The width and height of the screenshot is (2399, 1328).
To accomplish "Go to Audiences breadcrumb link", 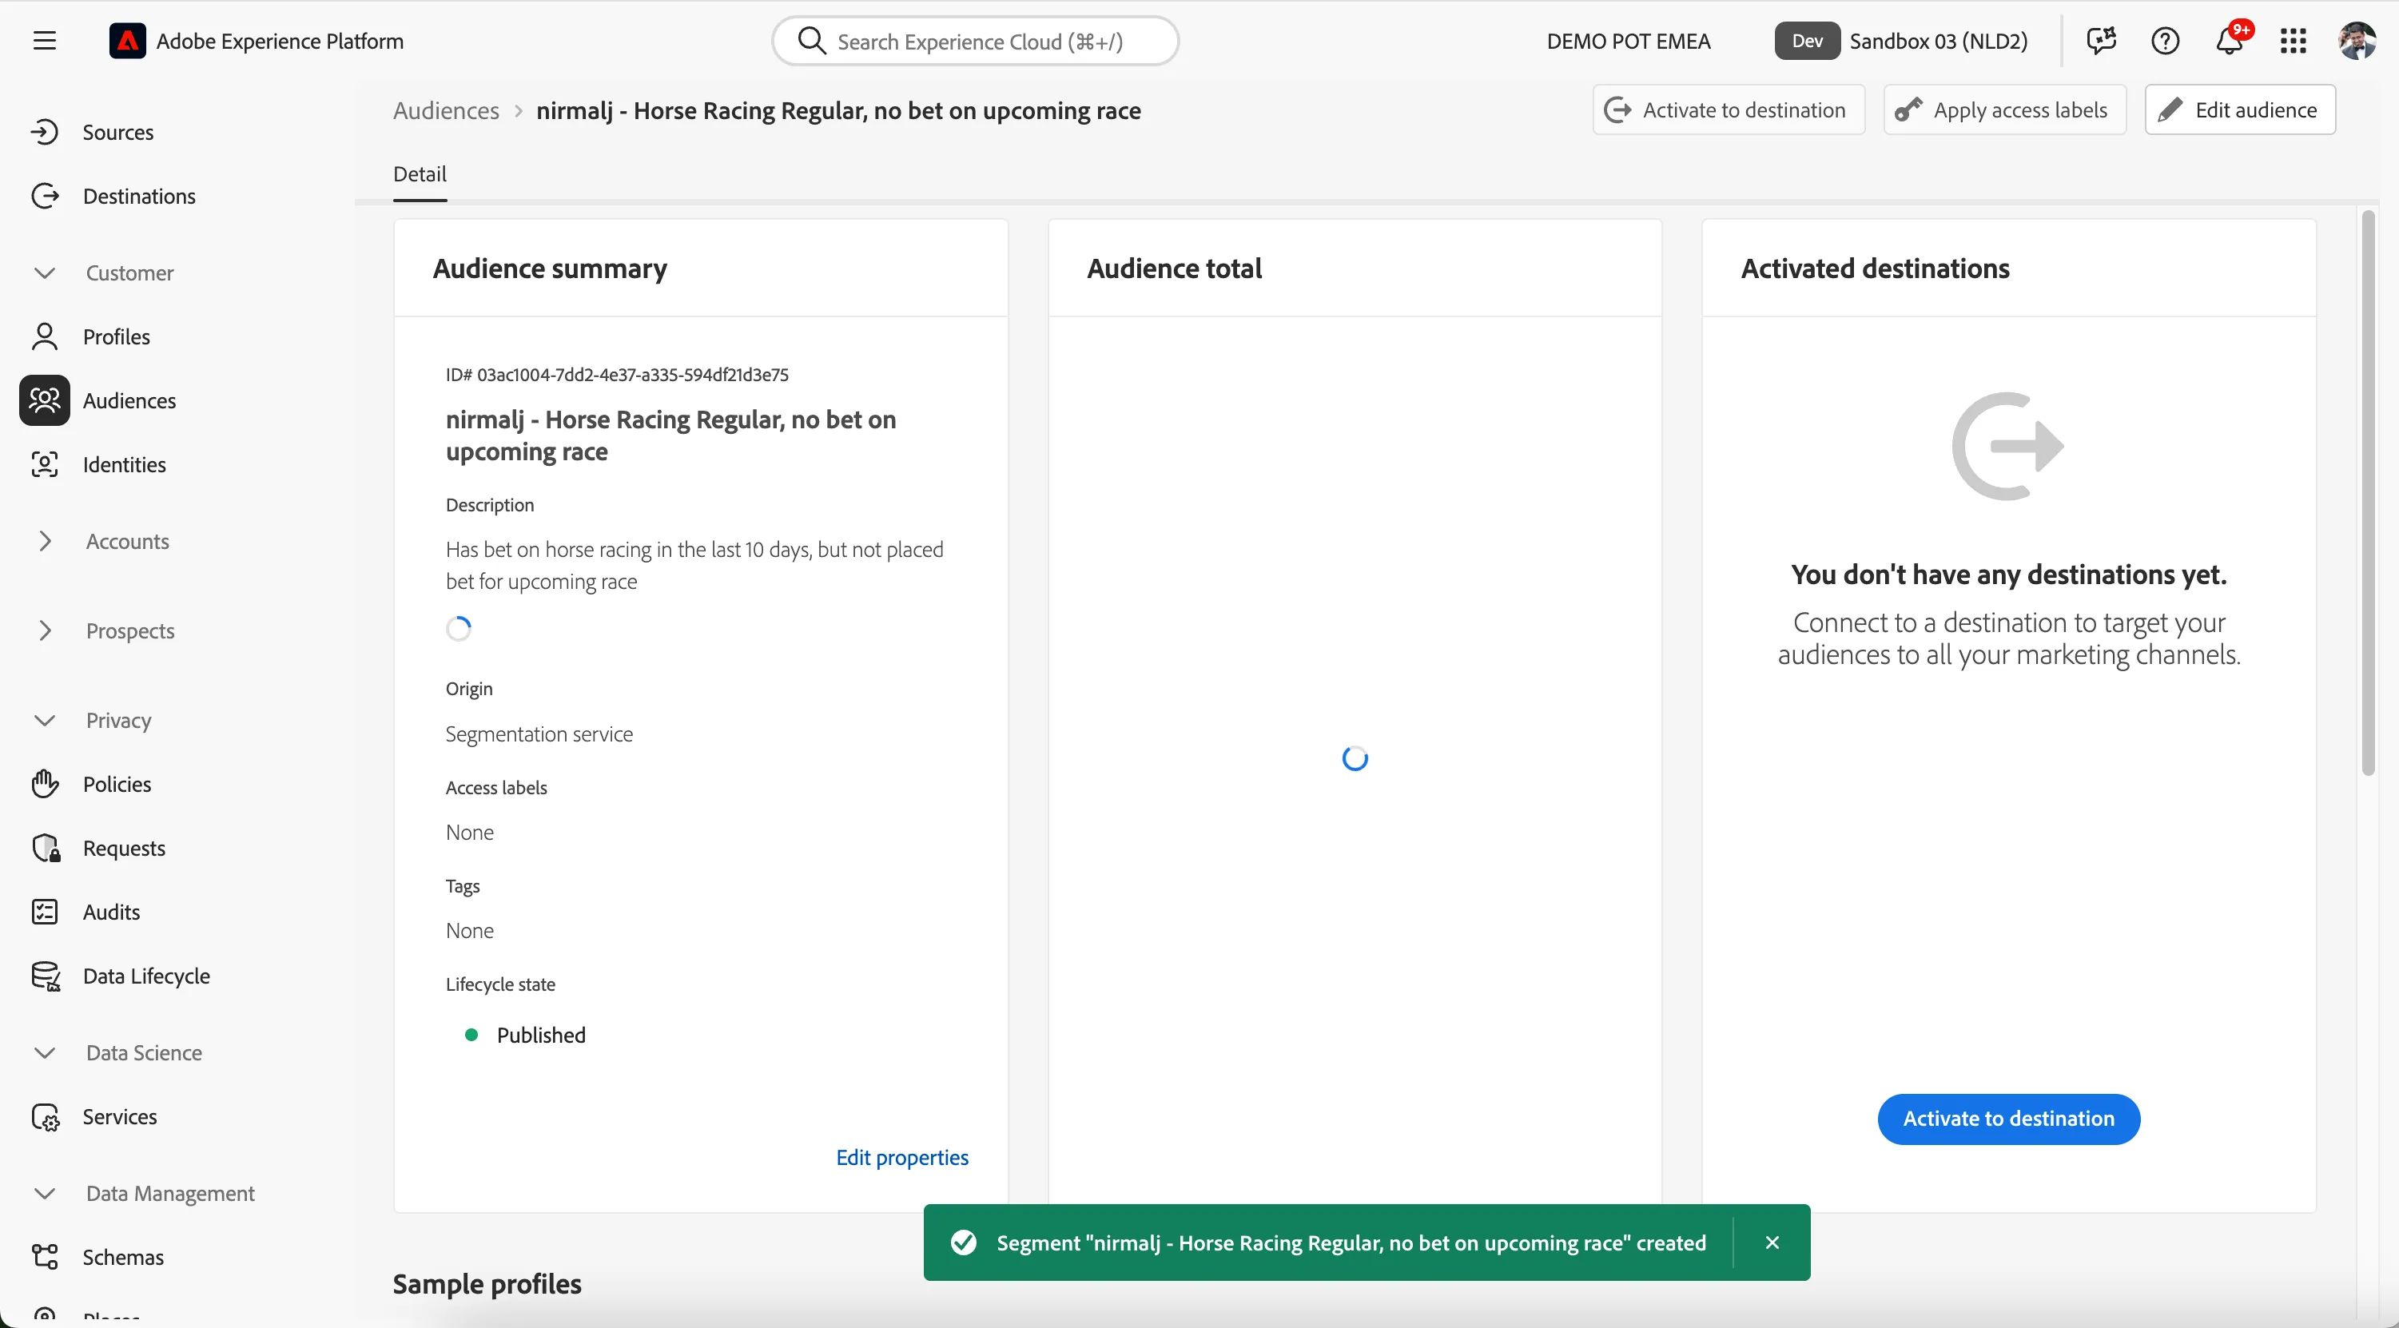I will tap(446, 110).
